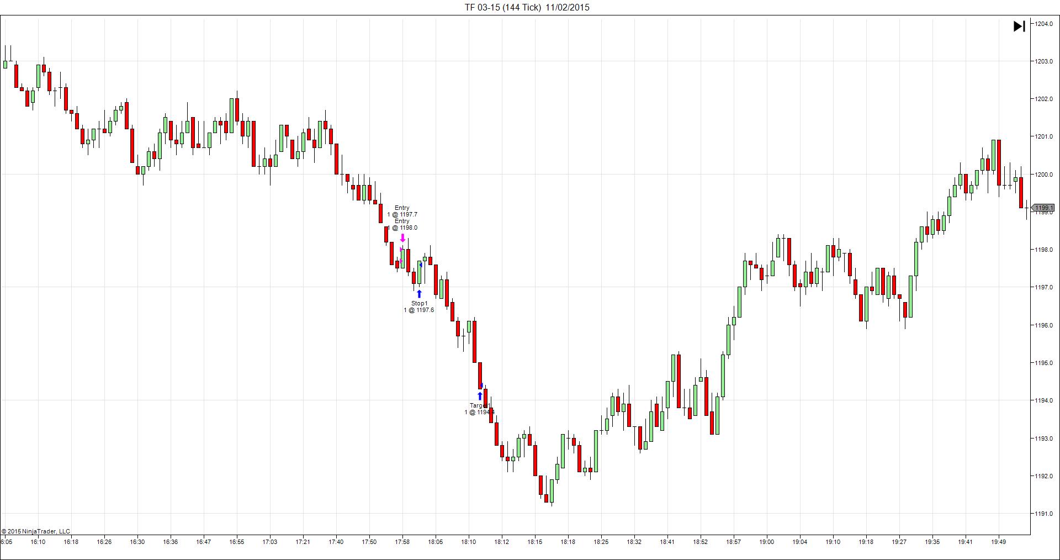Click the 1197.0 price axis label
This screenshot has height=560, width=1060.
point(1043,287)
